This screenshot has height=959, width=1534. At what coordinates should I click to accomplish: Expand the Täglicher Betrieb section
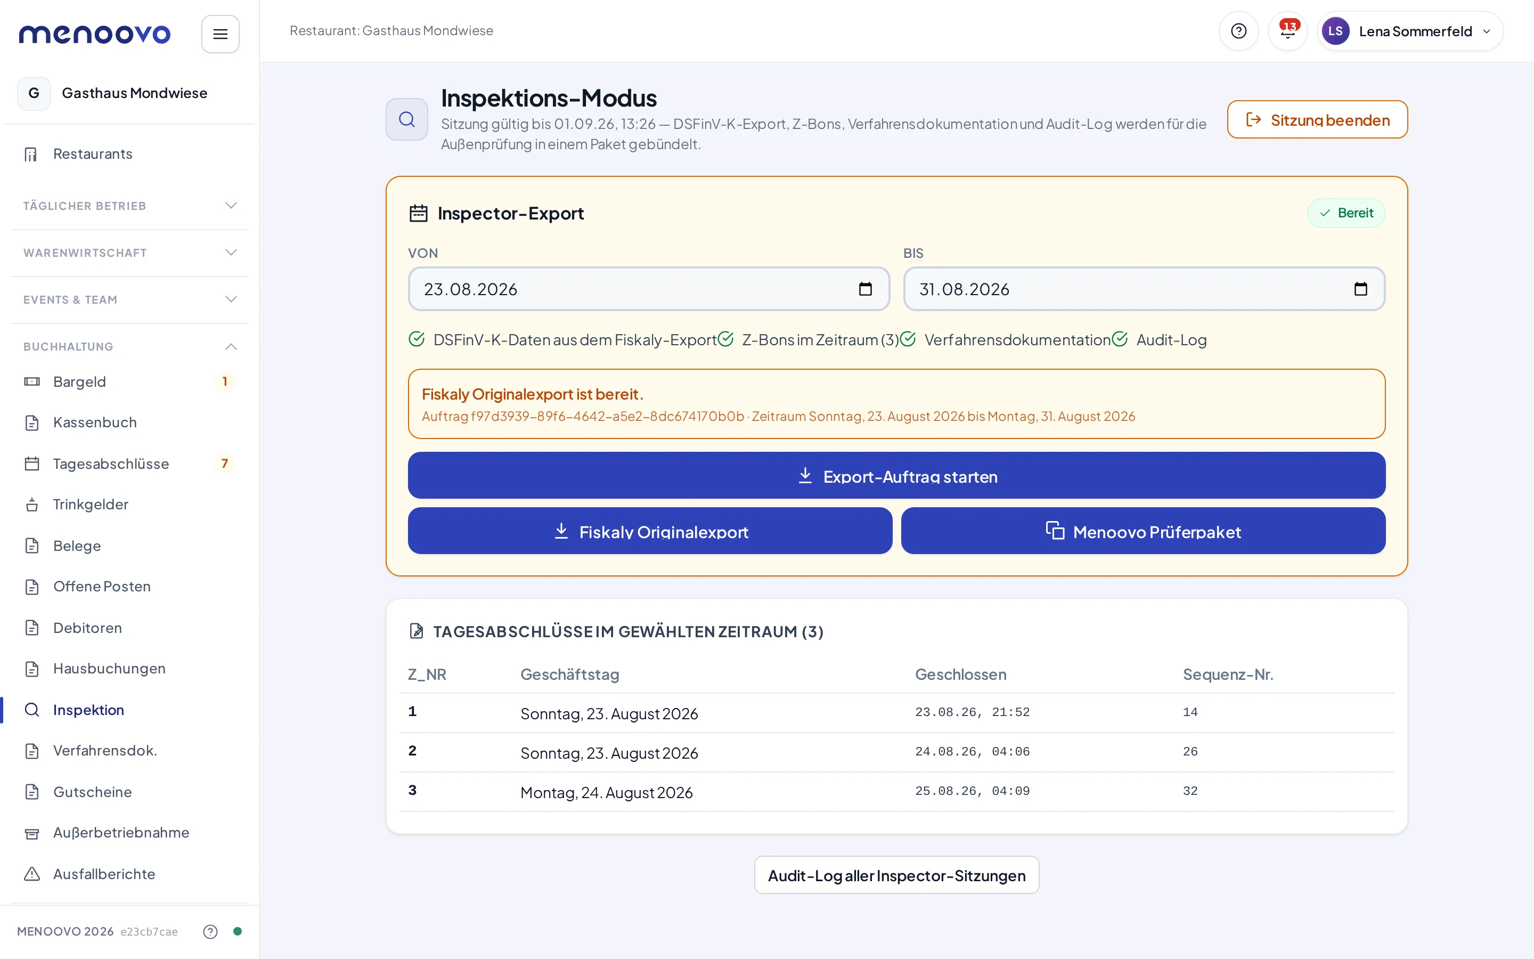pos(129,206)
